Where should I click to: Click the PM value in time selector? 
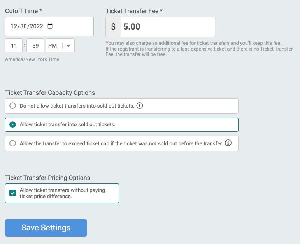pyautogui.click(x=53, y=46)
